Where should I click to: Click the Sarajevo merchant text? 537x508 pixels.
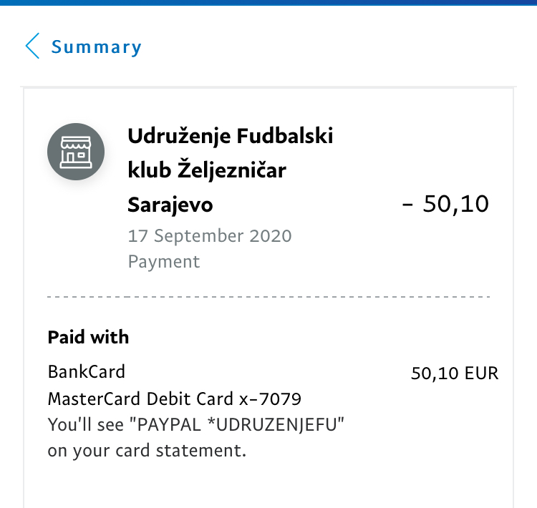pyautogui.click(x=170, y=205)
